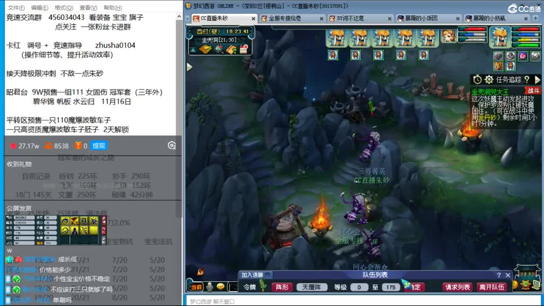This screenshot has height=306, width=544.
Task: Open the calendar activity icon
Action: (244, 49)
